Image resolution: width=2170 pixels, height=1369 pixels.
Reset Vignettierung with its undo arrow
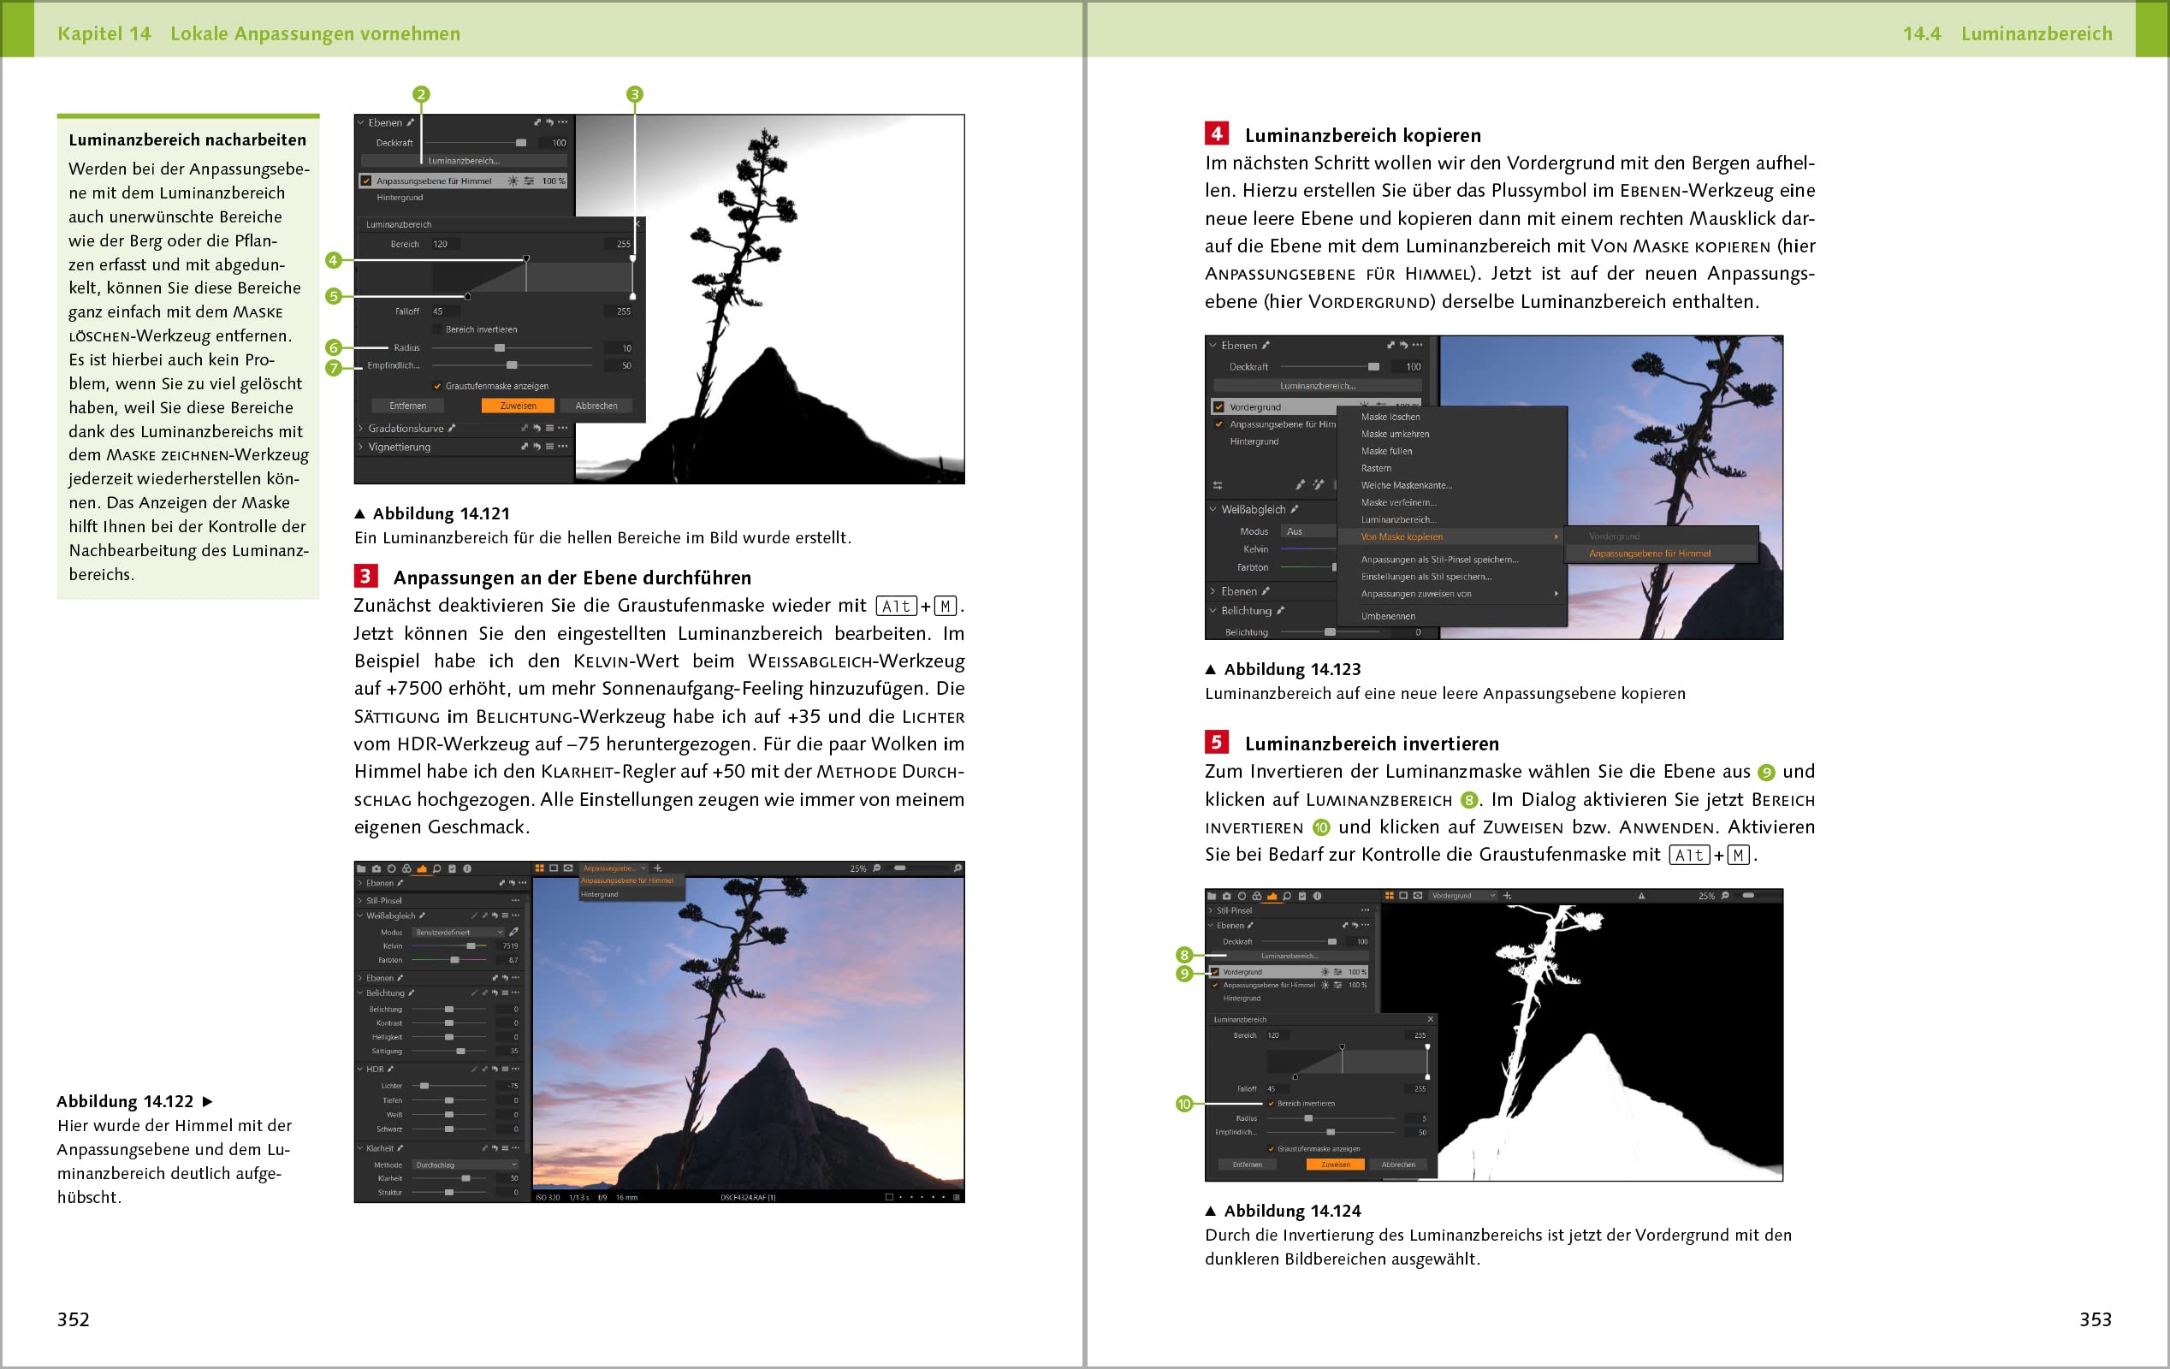(x=537, y=447)
